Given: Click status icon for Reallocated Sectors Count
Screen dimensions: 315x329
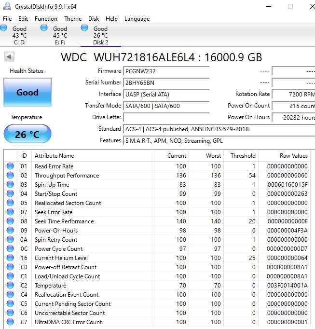Looking at the screenshot, I should tap(10, 203).
